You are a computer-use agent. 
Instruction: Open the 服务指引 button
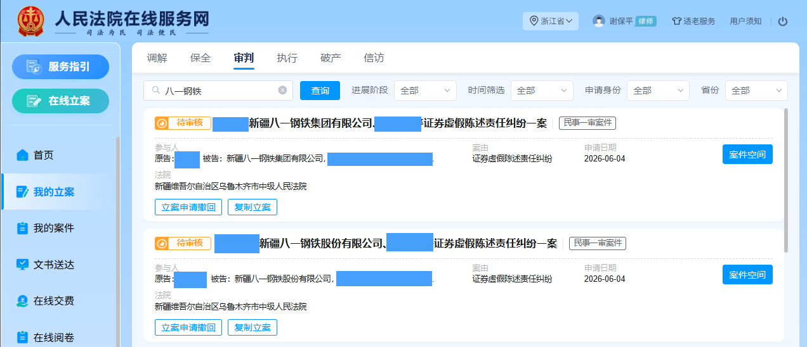click(x=61, y=66)
